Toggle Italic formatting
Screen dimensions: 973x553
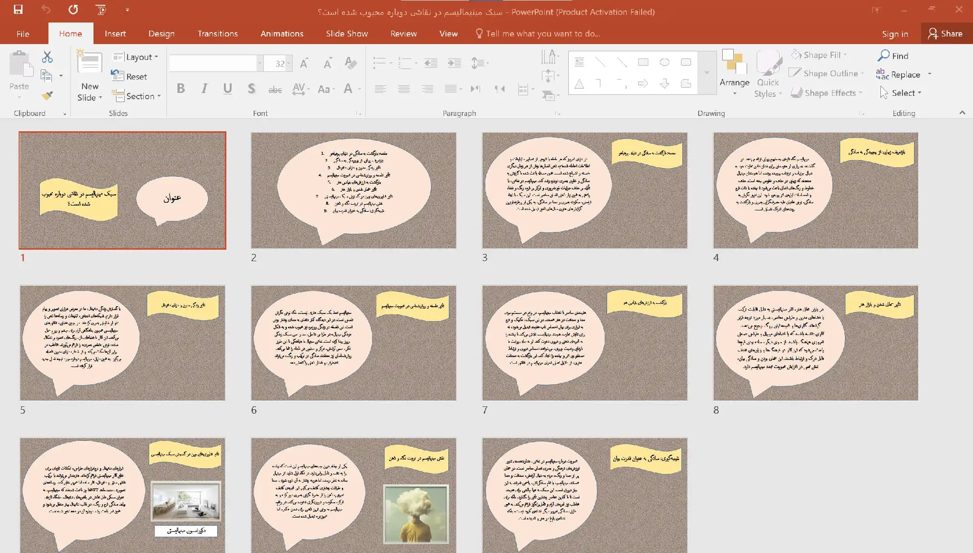[x=204, y=89]
